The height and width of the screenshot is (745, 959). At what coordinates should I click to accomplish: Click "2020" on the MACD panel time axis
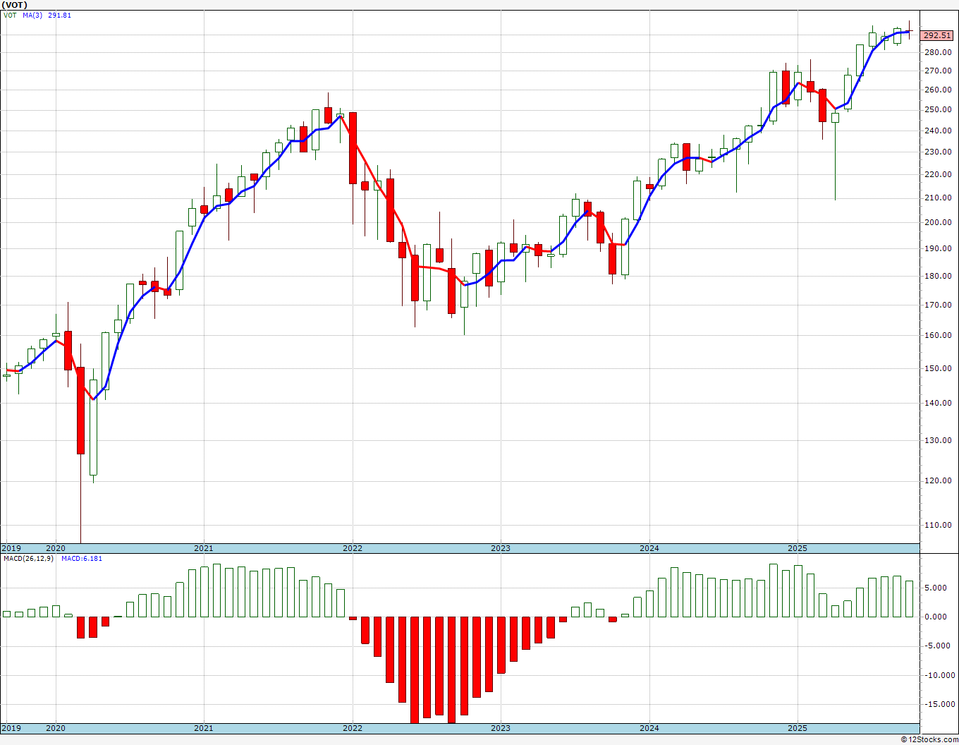coord(55,728)
